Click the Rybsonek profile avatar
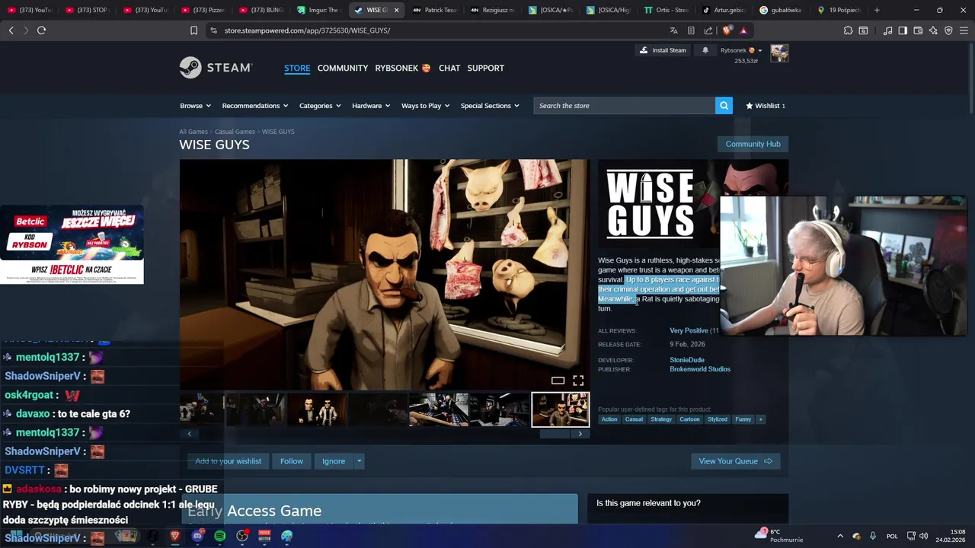This screenshot has width=975, height=548. (x=779, y=53)
